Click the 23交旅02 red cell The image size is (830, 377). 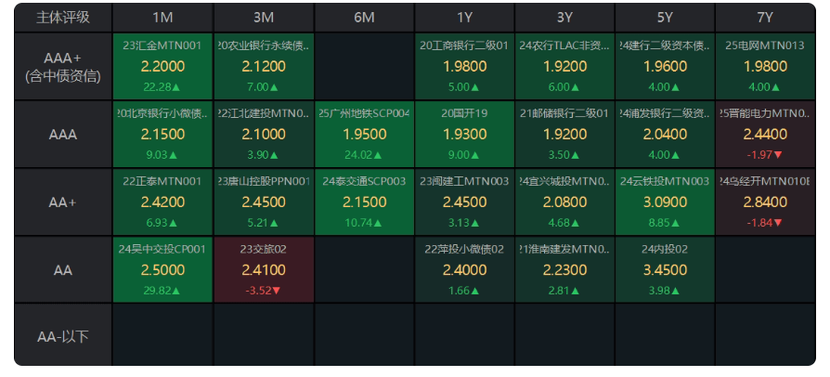[x=264, y=269]
